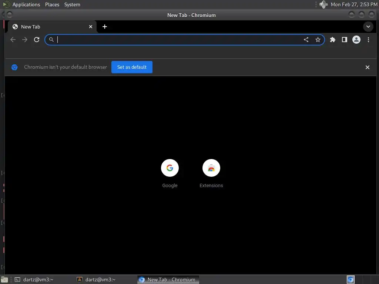Viewport: 379px width, 284px height.
Task: Open the Google shortcut tile
Action: coord(170,174)
